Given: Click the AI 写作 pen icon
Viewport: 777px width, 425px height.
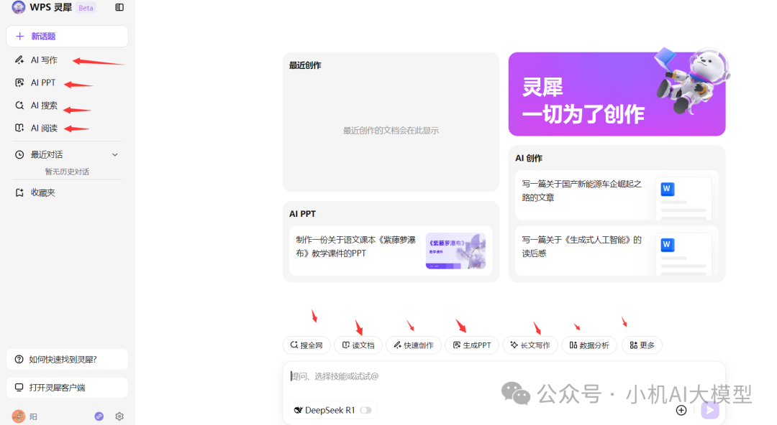Looking at the screenshot, I should click(x=19, y=60).
